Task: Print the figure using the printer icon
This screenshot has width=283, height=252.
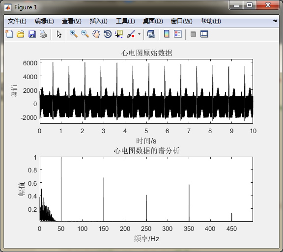Action: coord(43,34)
